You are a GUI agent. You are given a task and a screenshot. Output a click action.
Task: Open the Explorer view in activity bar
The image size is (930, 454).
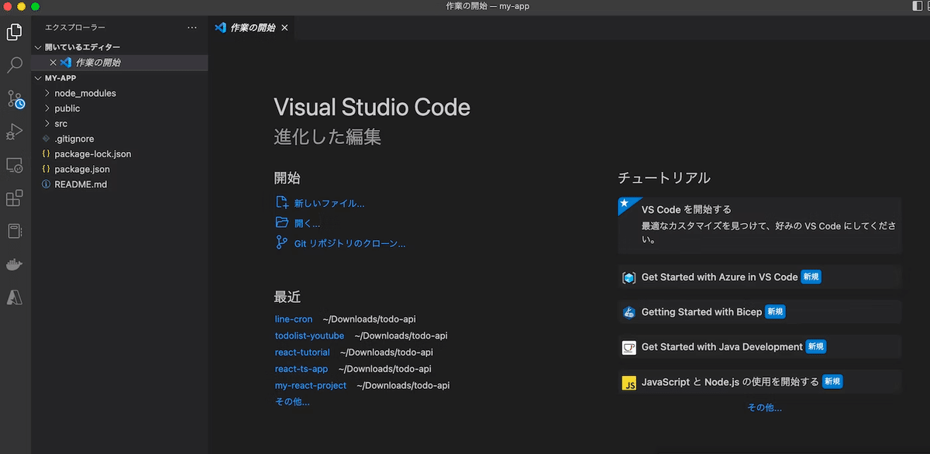point(15,32)
